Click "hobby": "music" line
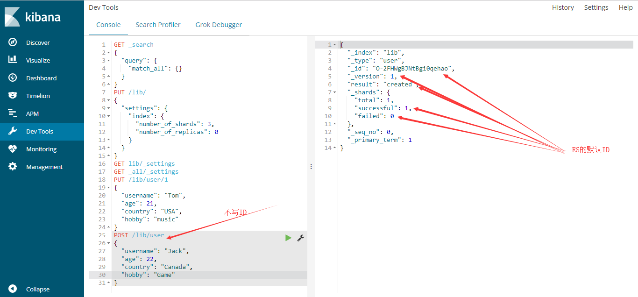 [150, 219]
